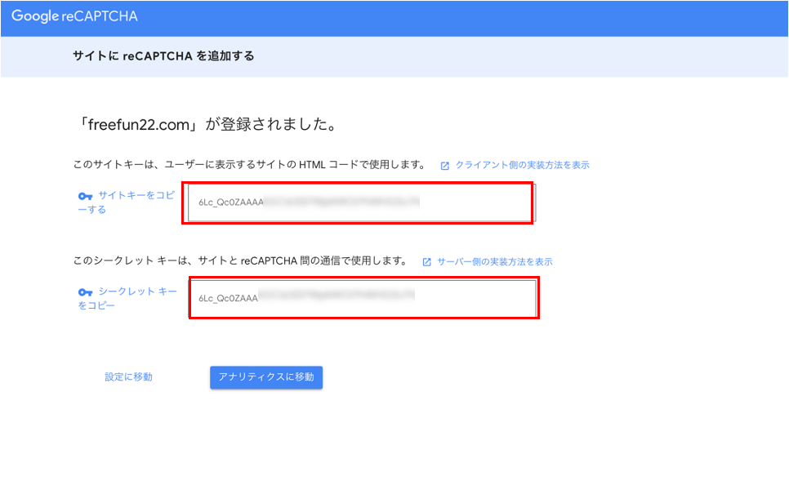The image size is (789, 503).
Task: Copy the site key via サイトキーをコピーする
Action: (x=127, y=203)
